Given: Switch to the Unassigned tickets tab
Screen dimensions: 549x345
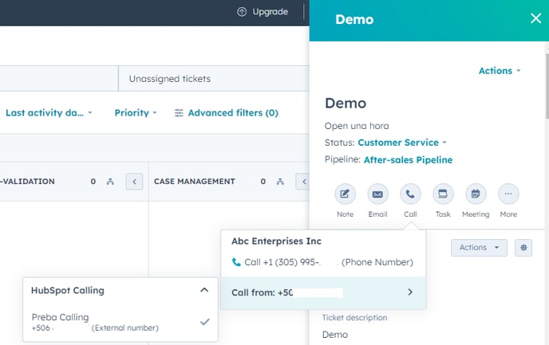Looking at the screenshot, I should click(x=169, y=79).
